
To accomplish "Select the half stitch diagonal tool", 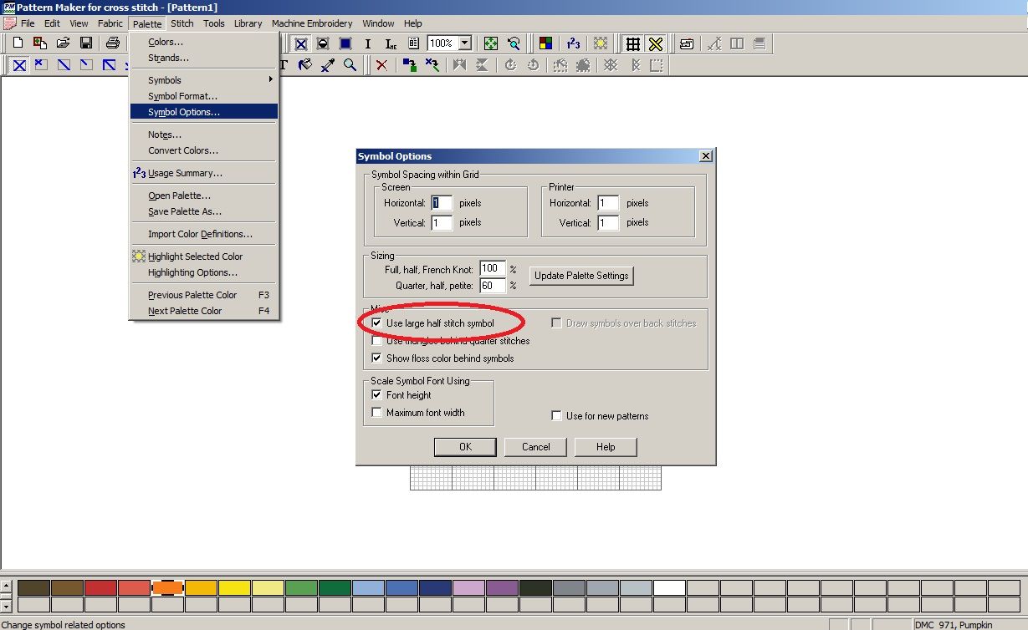I will click(64, 64).
